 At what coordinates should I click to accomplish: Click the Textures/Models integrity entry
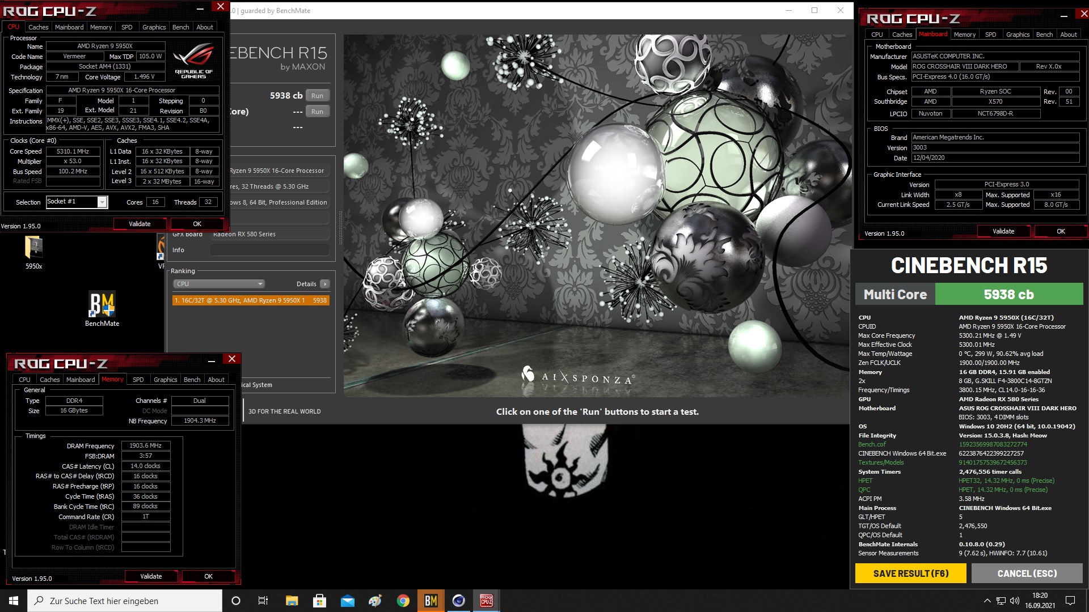[881, 462]
